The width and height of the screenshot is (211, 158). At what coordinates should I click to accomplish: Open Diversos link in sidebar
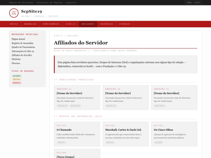point(16,63)
